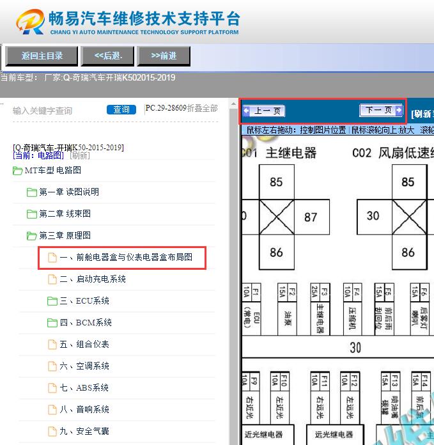Click the blue 查询 search button

pyautogui.click(x=121, y=109)
